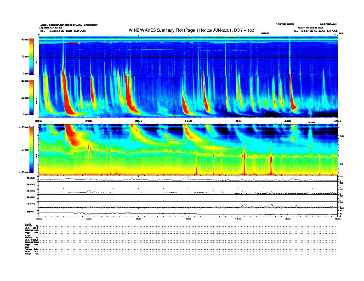Click the 100 frequency label right of TNR
364x281 pixels.
342,136
